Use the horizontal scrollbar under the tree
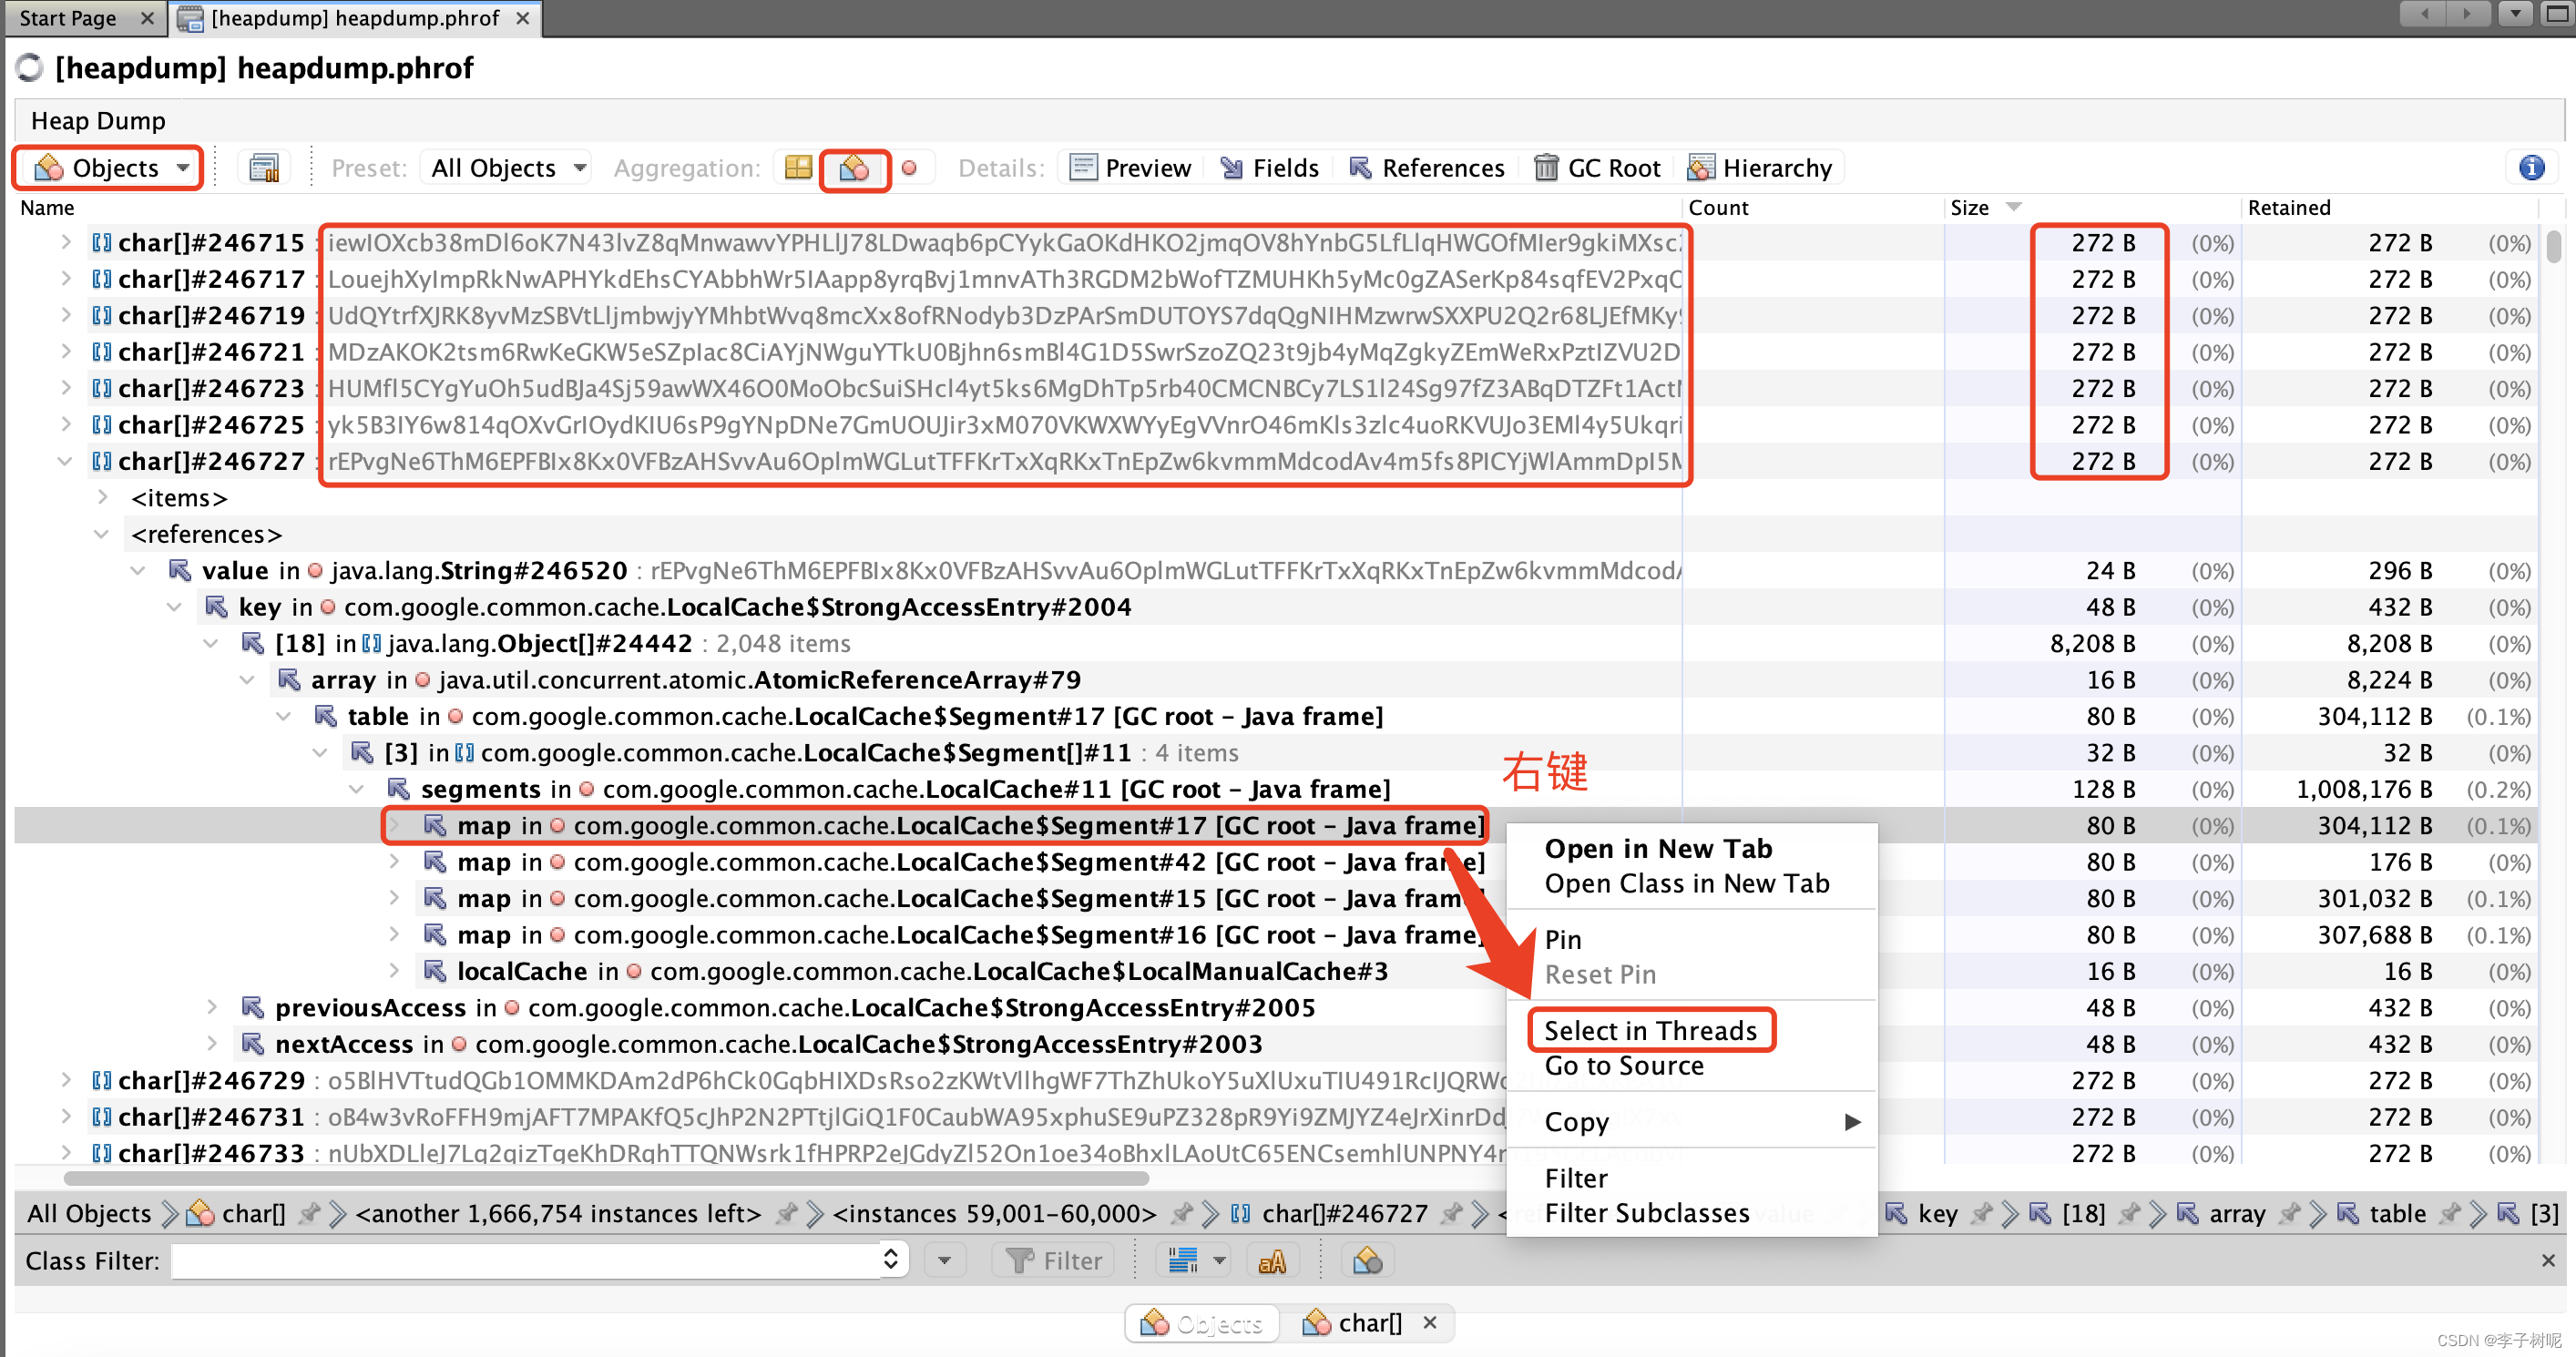2576x1357 pixels. point(606,1178)
